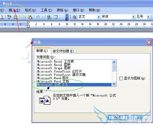Close the 对象 dialog with X
The image size is (153, 126).
pos(149,42)
